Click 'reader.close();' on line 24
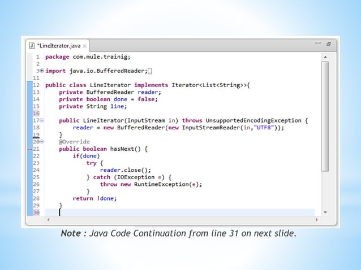361x270 pixels. click(126, 170)
